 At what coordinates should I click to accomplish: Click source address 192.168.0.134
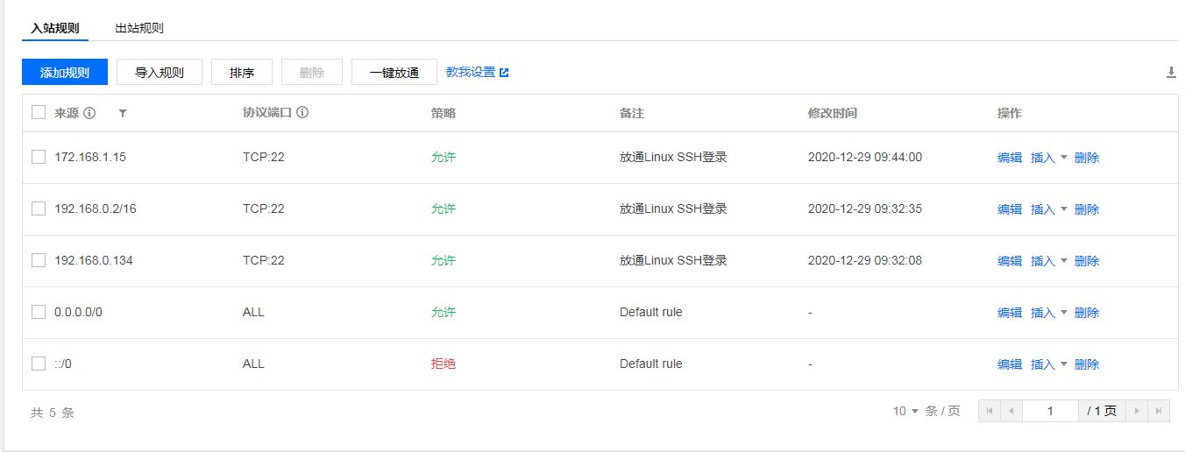point(94,260)
